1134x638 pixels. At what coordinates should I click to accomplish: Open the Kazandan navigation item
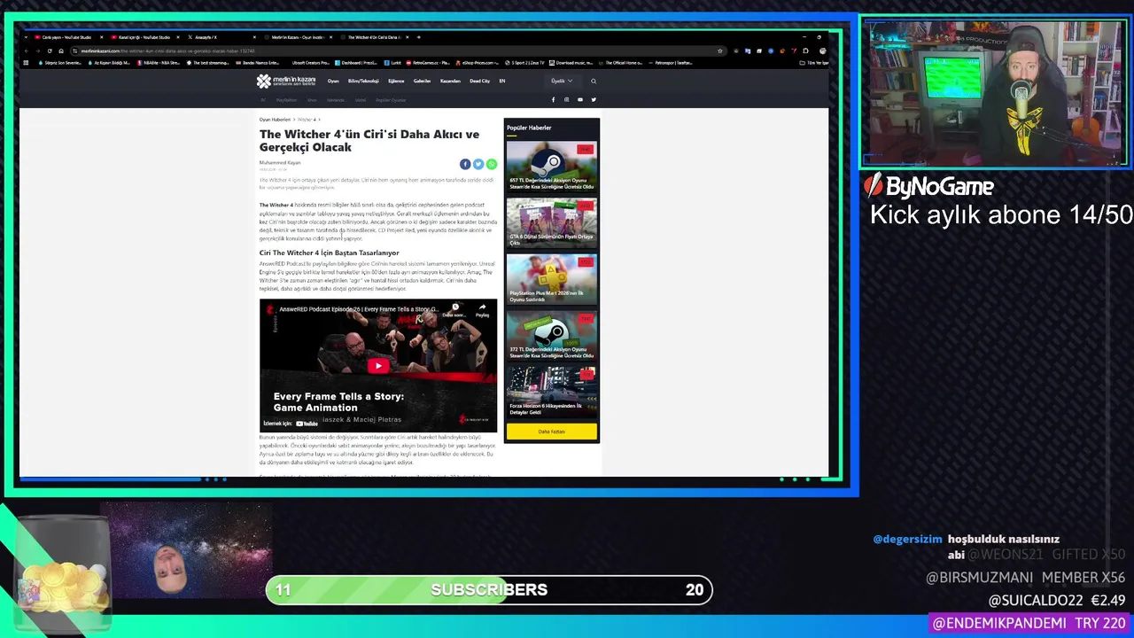tap(450, 82)
